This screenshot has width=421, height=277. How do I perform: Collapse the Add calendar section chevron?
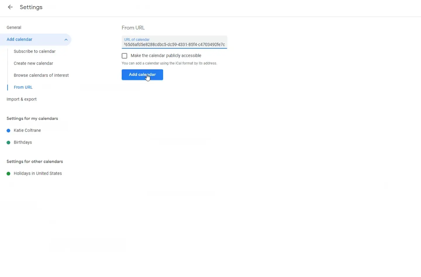pyautogui.click(x=66, y=40)
